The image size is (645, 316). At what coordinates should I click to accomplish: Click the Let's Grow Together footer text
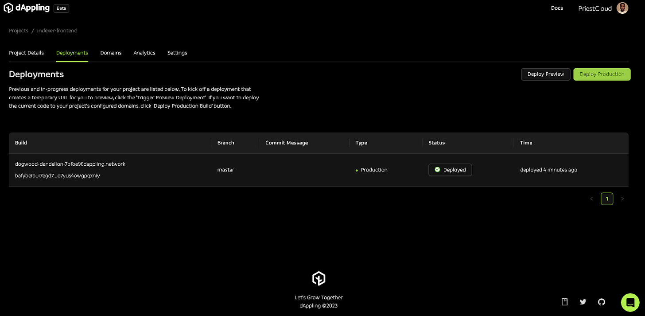coord(319,297)
